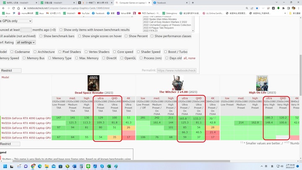This screenshot has width=302, height=170.
Task: Open the GPUs only dropdown
Action: (x=16, y=21)
